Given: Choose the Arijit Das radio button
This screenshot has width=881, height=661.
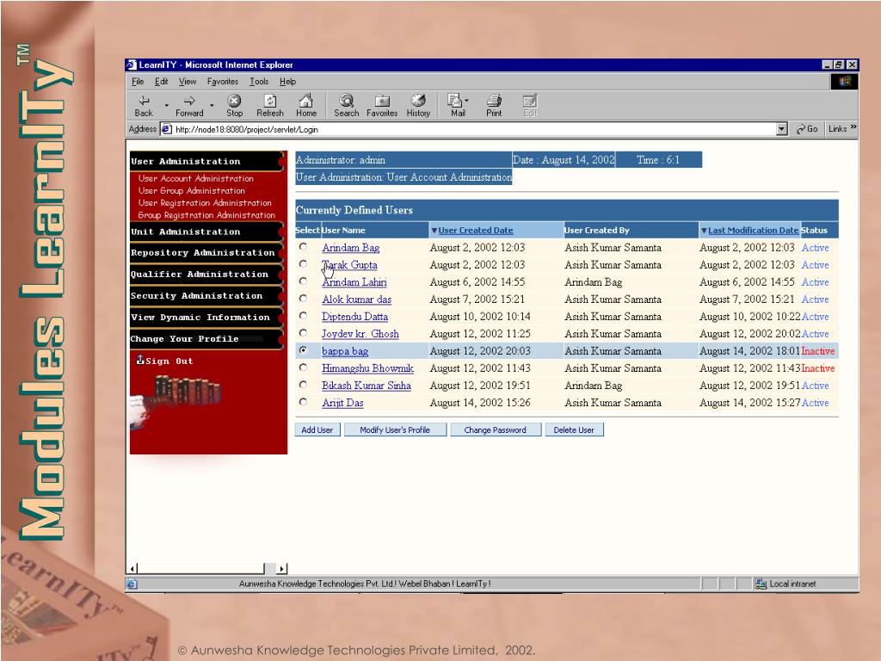Looking at the screenshot, I should pyautogui.click(x=303, y=402).
